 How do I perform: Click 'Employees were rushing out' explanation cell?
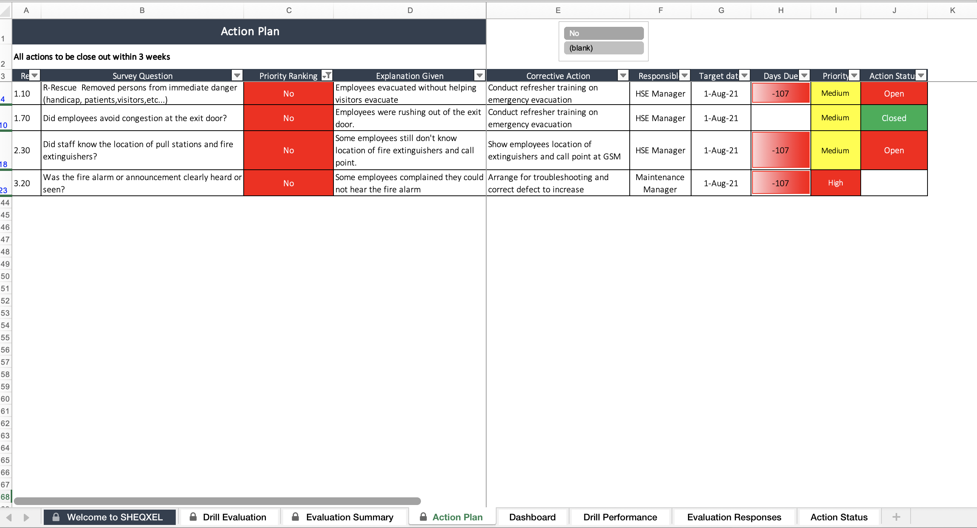(x=410, y=118)
